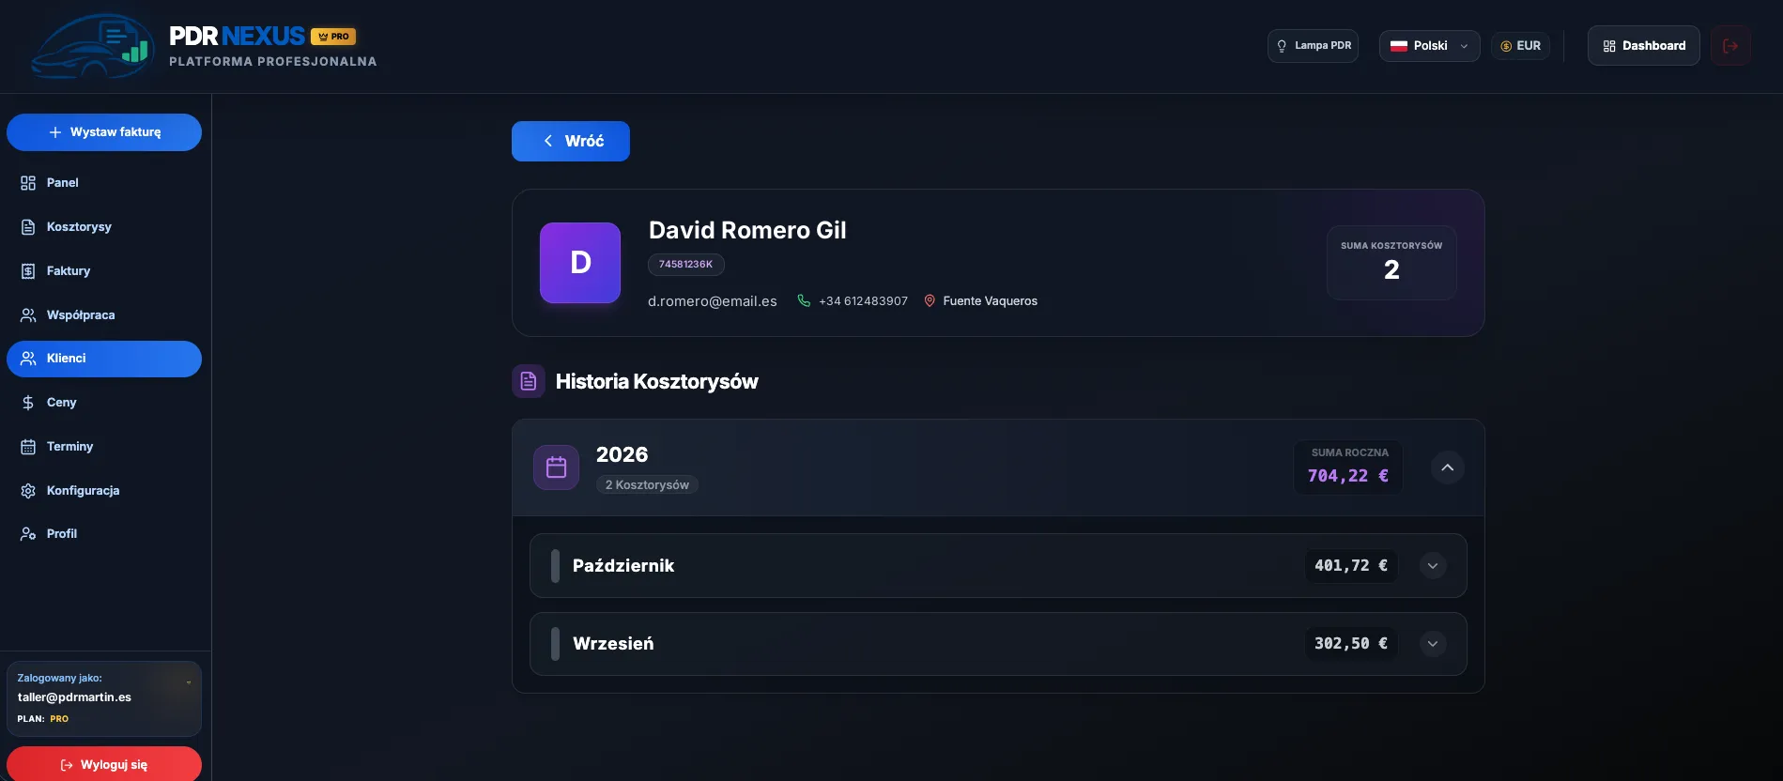Image resolution: width=1783 pixels, height=781 pixels.
Task: Open the Profil page
Action: pos(104,534)
